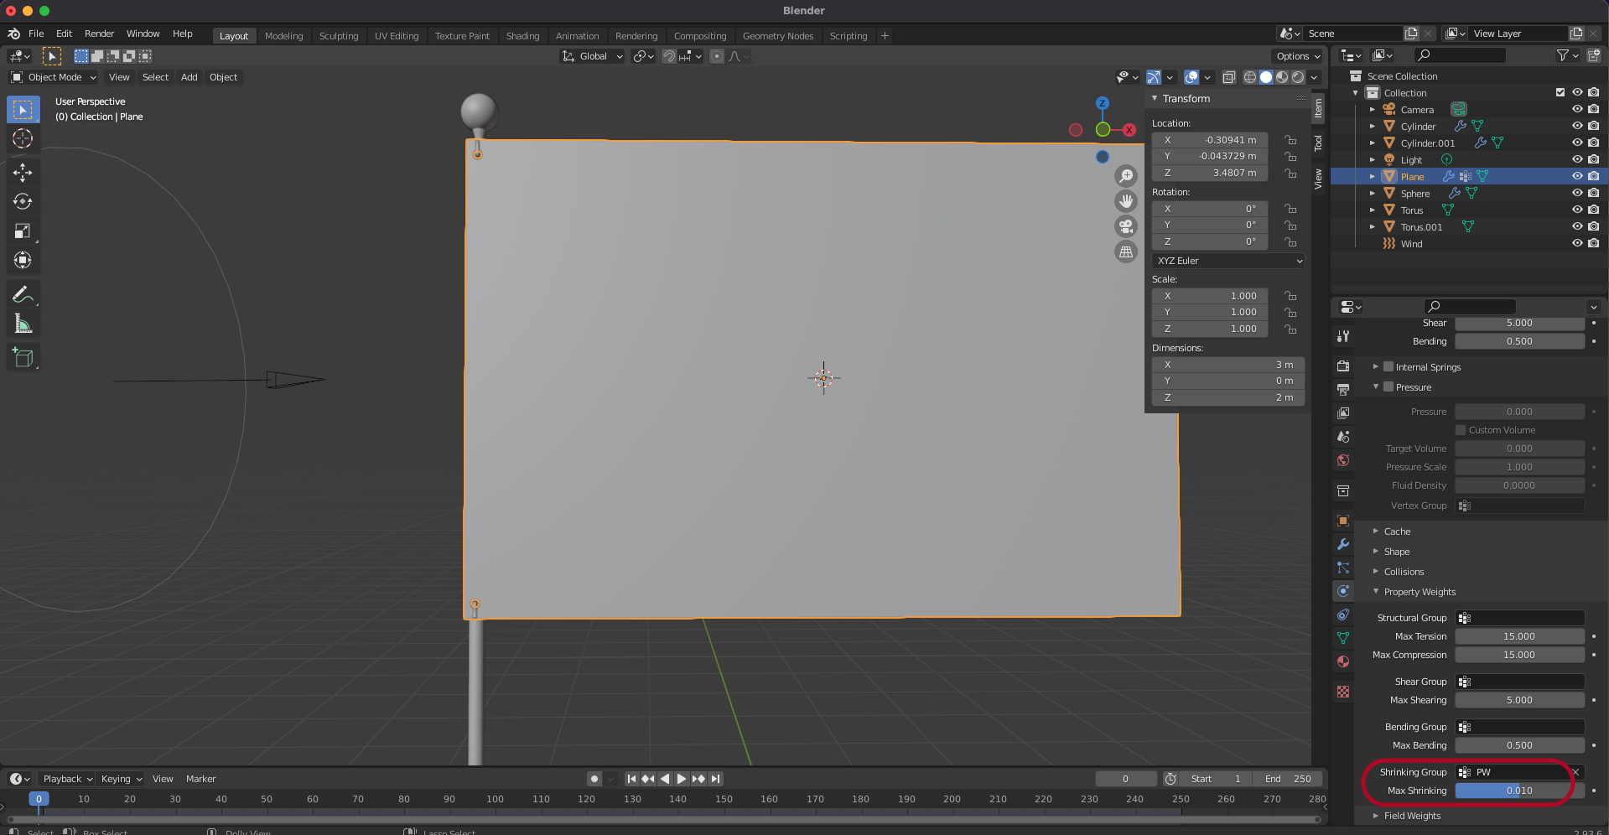1609x835 pixels.
Task: Hide the Cylinder.001 object in viewport
Action: click(x=1577, y=143)
